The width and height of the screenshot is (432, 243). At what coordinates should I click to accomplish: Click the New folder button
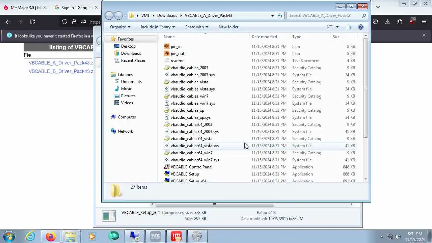pyautogui.click(x=228, y=27)
